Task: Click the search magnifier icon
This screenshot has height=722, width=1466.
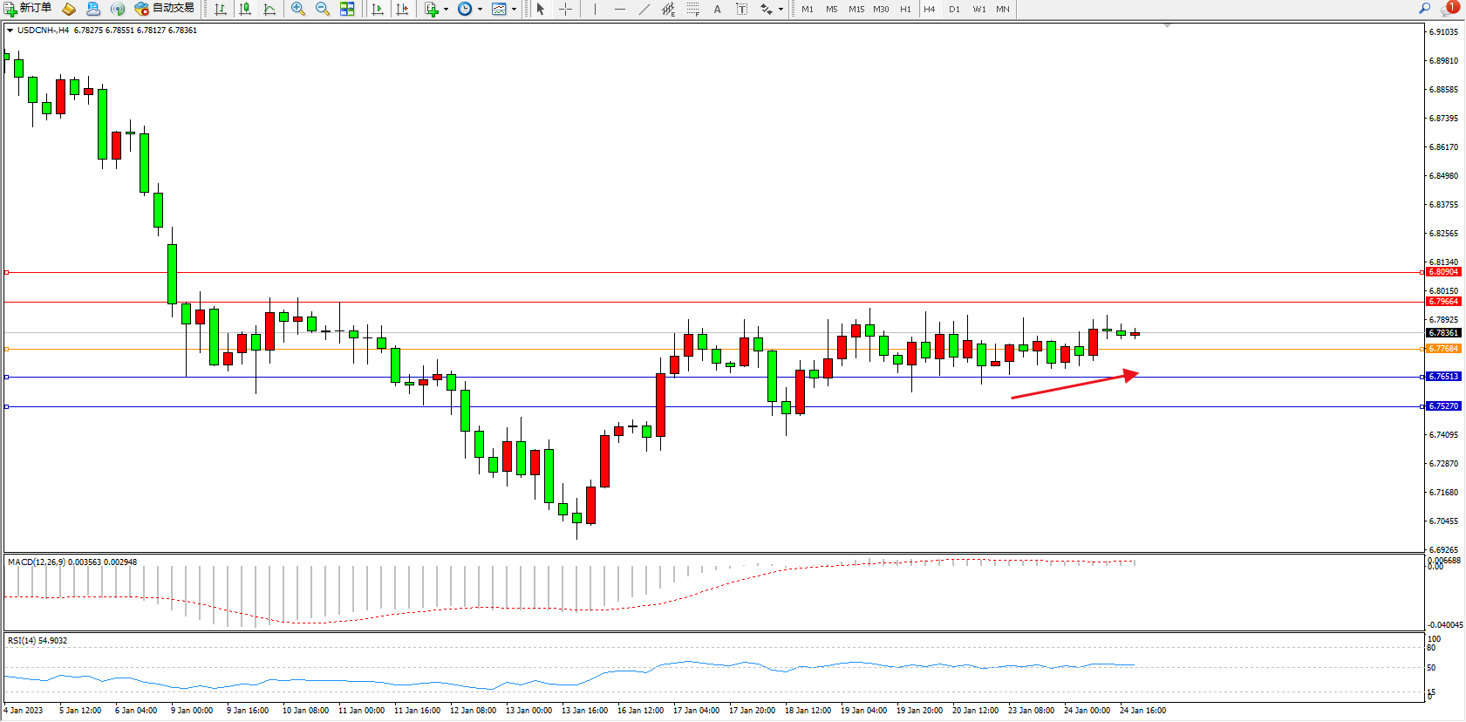Action: tap(1424, 9)
